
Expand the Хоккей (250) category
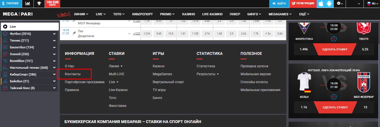[x=54, y=54]
